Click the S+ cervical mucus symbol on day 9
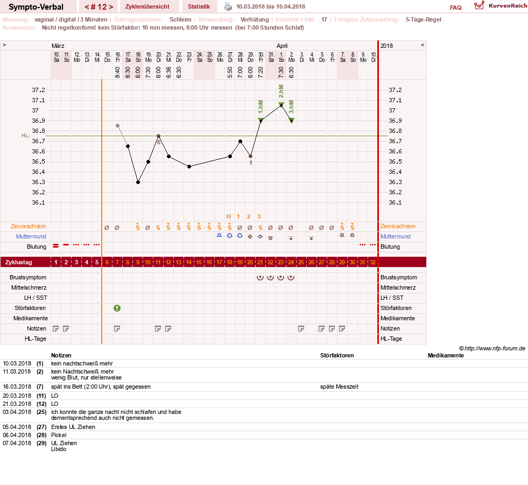Screen dimensions: 528x485 (138, 227)
